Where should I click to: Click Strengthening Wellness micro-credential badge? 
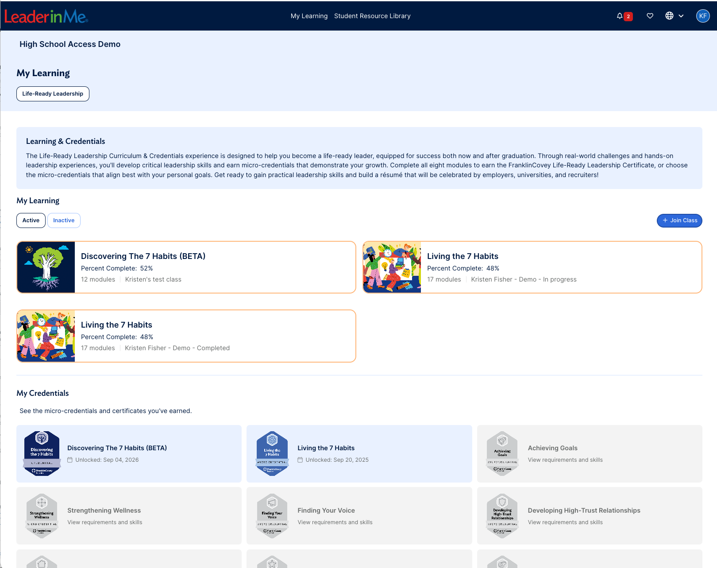pyautogui.click(x=42, y=516)
